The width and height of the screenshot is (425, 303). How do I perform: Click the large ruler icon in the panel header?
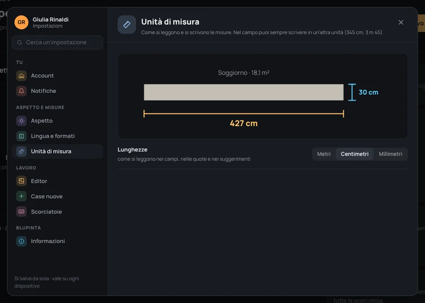(x=126, y=25)
